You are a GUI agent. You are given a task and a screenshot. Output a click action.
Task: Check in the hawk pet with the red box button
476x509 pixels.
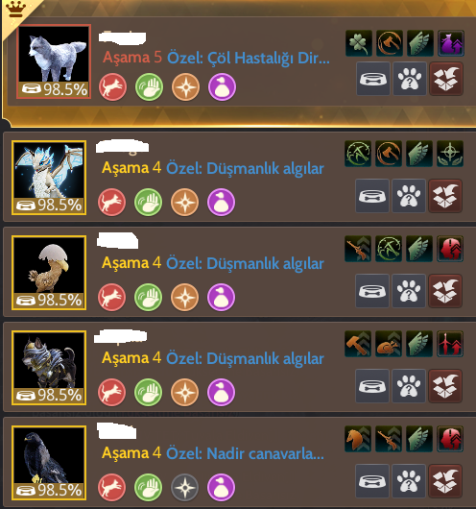coord(445,481)
